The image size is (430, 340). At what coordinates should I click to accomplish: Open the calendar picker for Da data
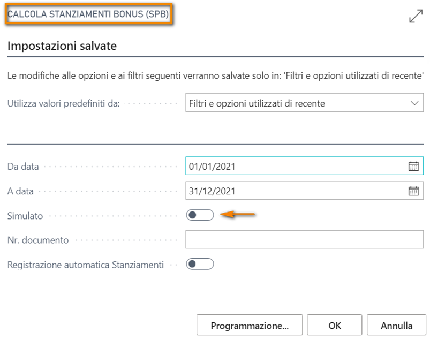coord(413,166)
